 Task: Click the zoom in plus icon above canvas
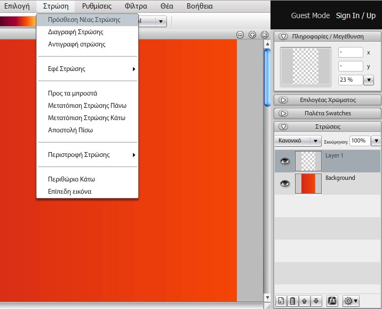click(252, 35)
